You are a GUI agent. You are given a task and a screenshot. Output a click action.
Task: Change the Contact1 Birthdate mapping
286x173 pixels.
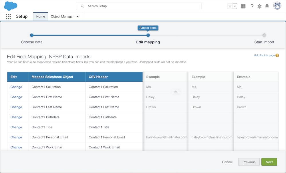16,117
